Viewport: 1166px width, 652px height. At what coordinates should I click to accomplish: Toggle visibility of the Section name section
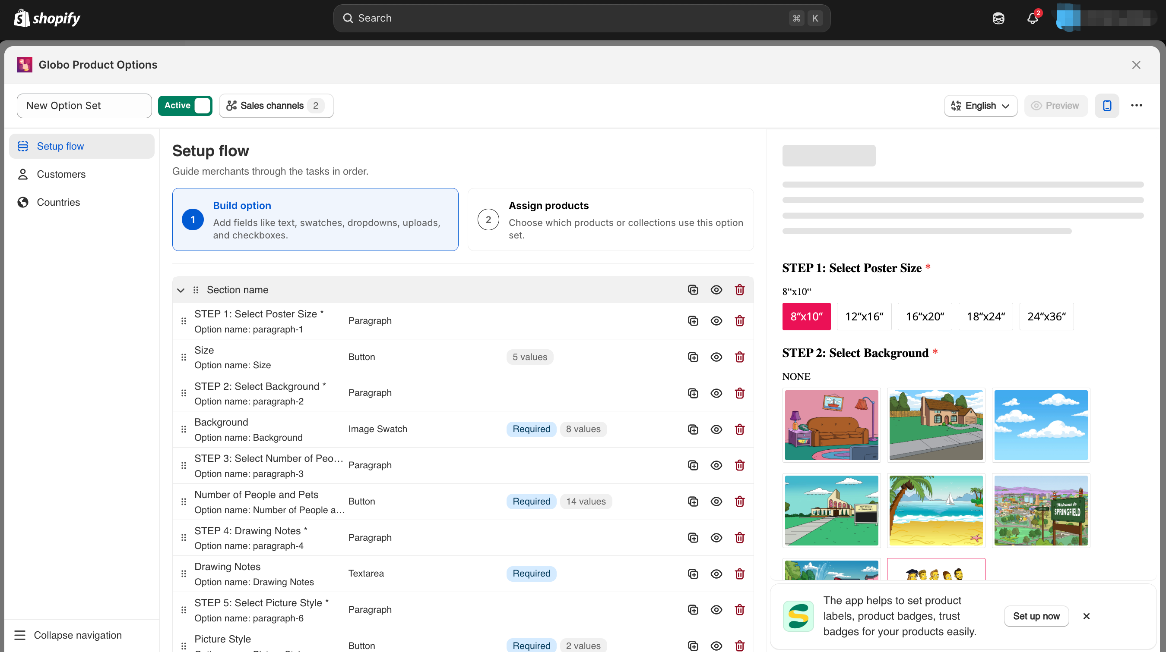pyautogui.click(x=716, y=290)
